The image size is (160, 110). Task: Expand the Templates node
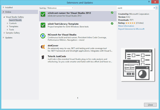point(7,26)
